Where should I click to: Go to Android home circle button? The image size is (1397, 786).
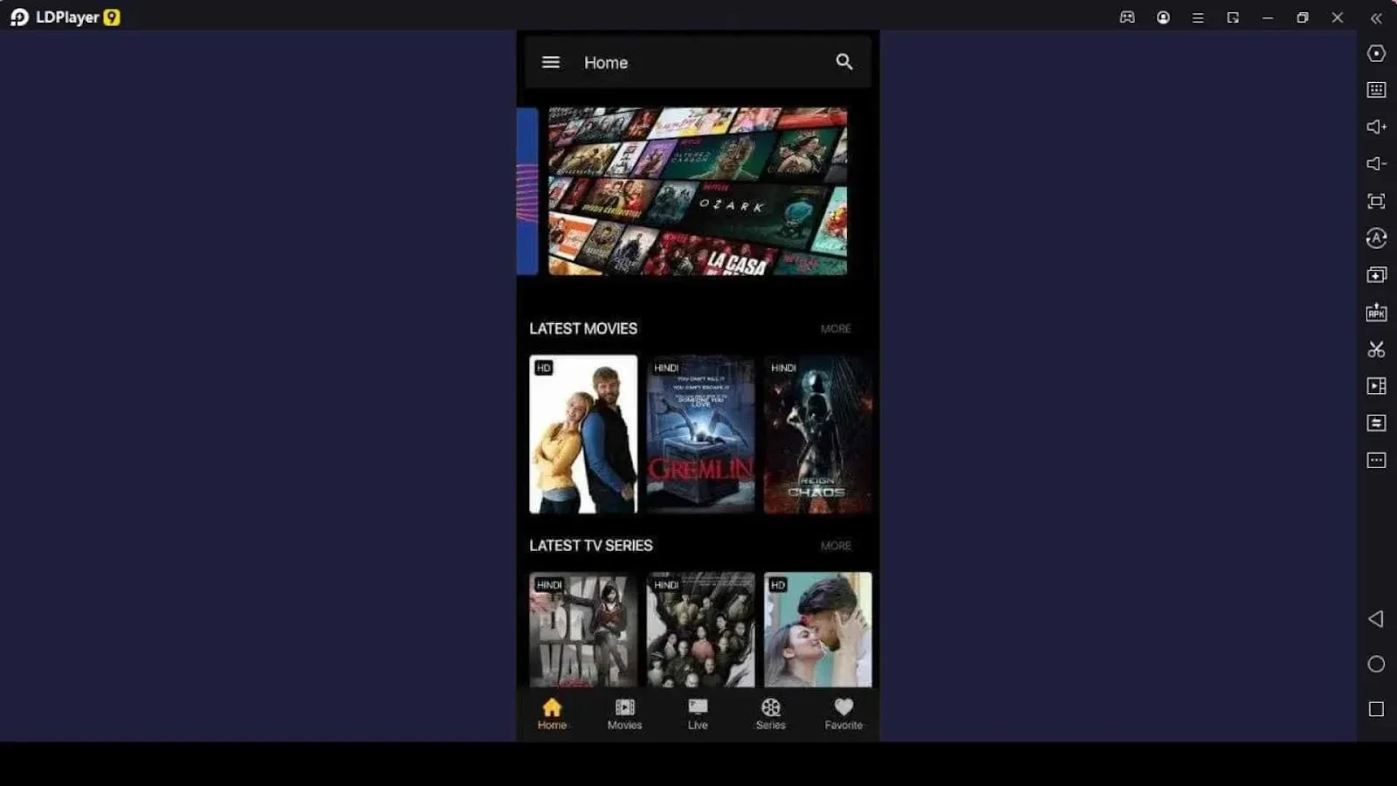coord(1376,664)
